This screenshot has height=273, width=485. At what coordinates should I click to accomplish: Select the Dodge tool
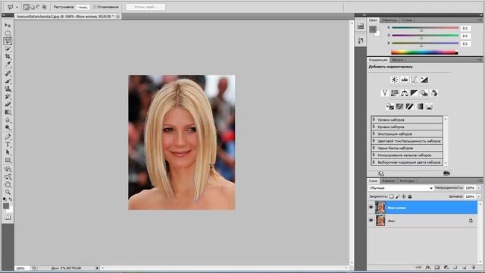(8, 127)
